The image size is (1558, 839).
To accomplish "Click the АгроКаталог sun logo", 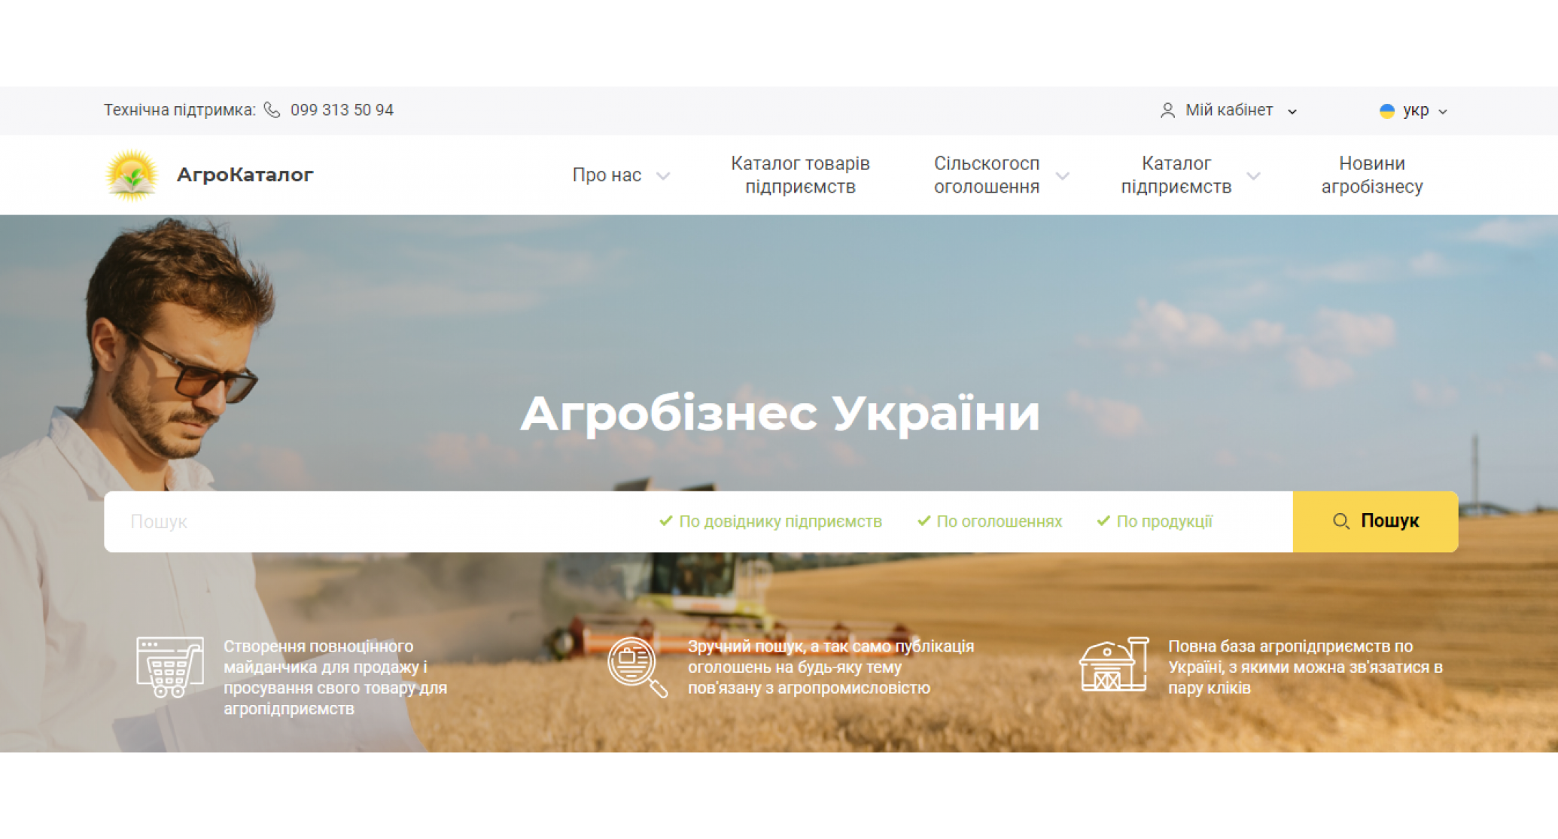I will point(132,175).
